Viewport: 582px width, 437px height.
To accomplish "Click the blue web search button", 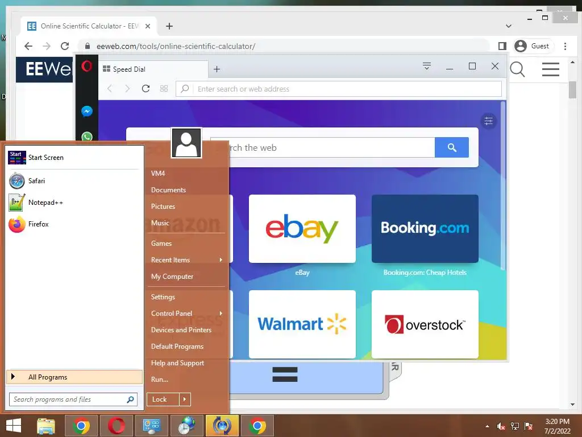I will (x=452, y=147).
